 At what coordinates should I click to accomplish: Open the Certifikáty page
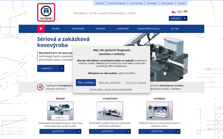(152, 3)
